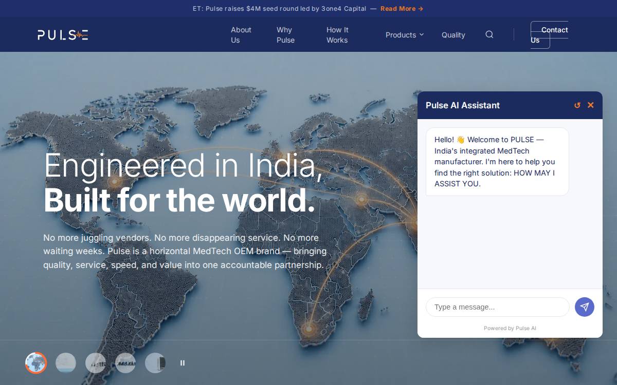Select the first globe slide thumbnail
The image size is (617, 385).
(x=36, y=363)
